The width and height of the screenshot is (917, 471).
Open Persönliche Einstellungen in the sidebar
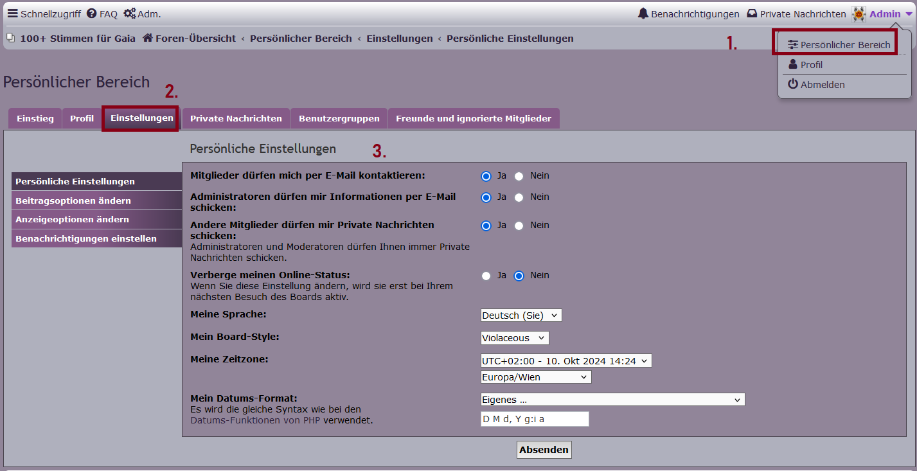pos(97,182)
